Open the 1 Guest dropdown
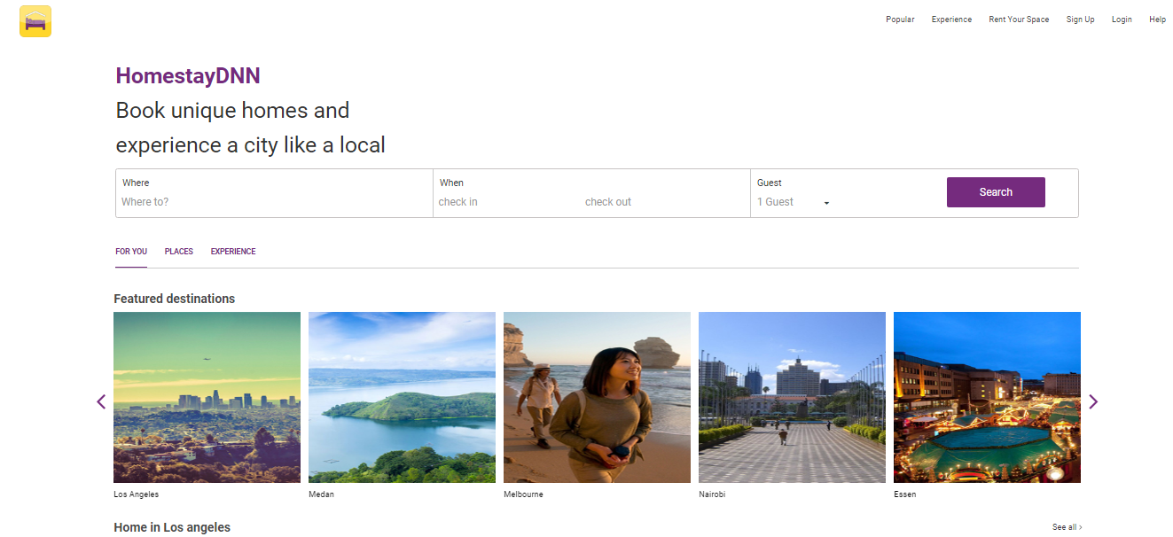Screen dimensions: 1173x537 tap(794, 202)
